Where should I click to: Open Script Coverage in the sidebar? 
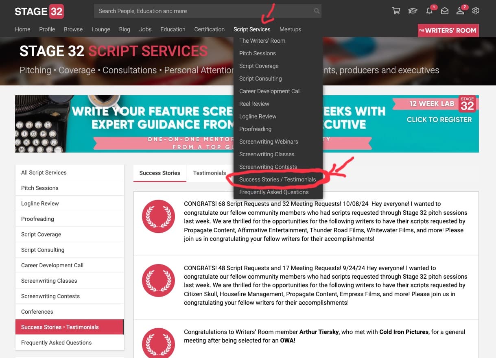click(70, 234)
